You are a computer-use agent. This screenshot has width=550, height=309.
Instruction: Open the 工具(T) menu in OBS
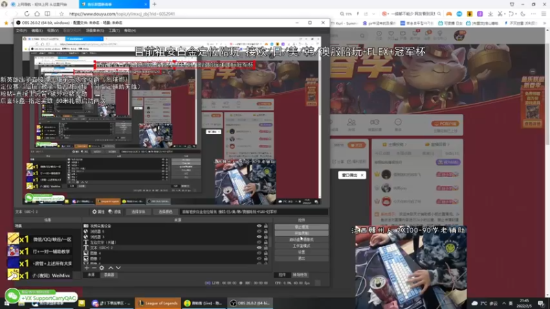pyautogui.click(x=114, y=30)
